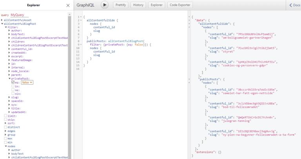Edit the MyQuery name field
The height and width of the screenshot is (159, 301).
[20, 15]
